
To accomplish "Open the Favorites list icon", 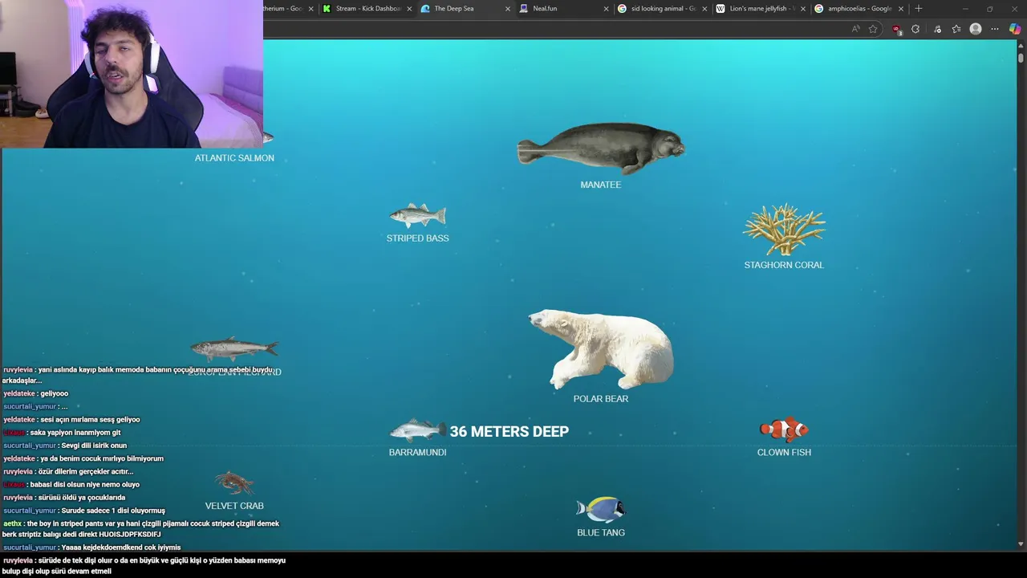I will tap(956, 29).
